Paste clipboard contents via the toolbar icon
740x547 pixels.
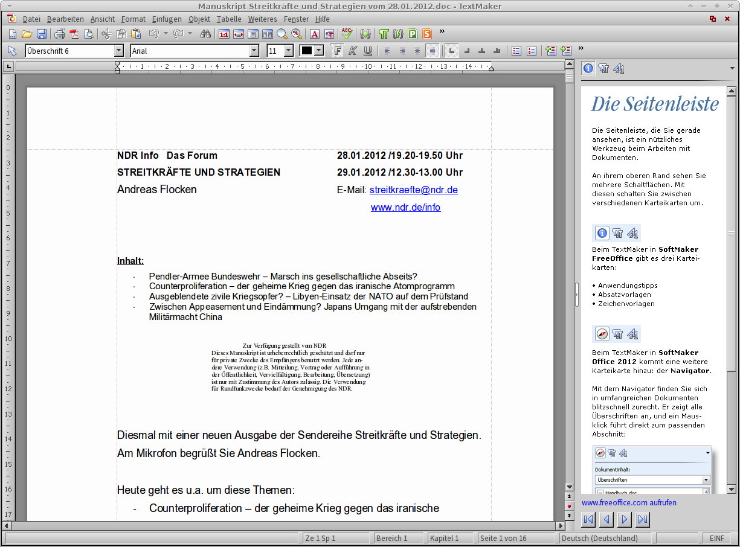tap(136, 34)
